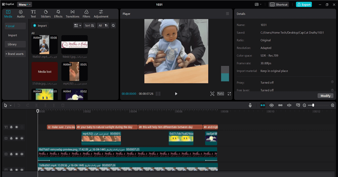This screenshot has height=177, width=338.
Task: Open the Stickers panel
Action: pos(45,14)
